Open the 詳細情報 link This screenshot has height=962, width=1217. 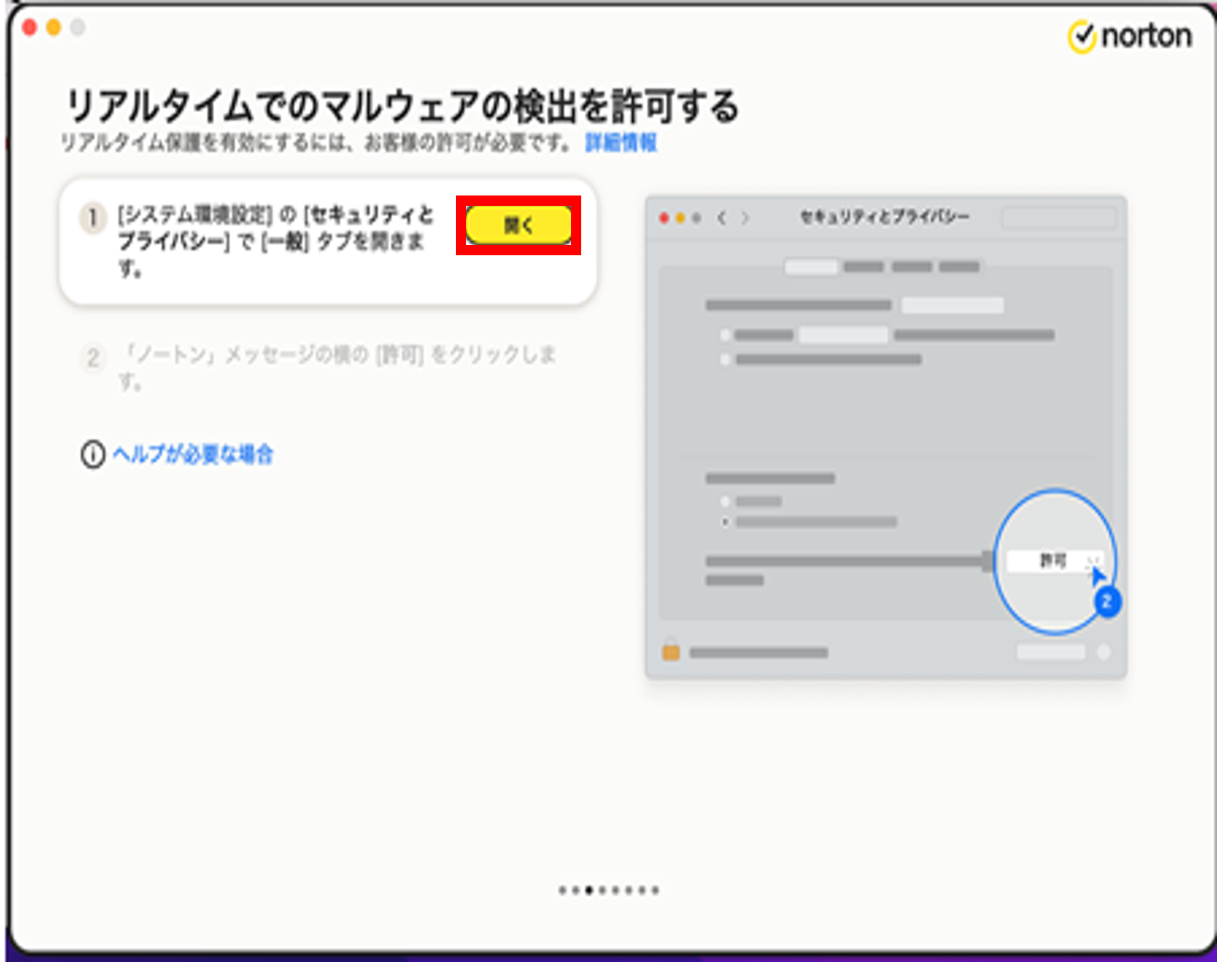620,142
